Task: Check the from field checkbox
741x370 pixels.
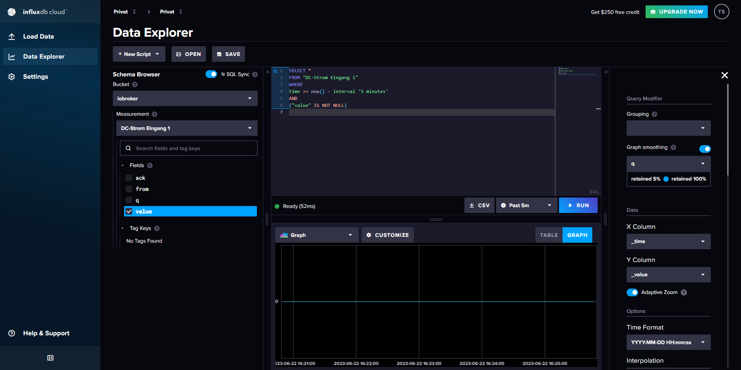Action: [x=129, y=189]
